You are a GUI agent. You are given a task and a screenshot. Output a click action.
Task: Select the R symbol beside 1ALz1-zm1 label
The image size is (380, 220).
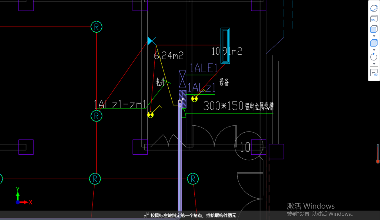point(96,116)
